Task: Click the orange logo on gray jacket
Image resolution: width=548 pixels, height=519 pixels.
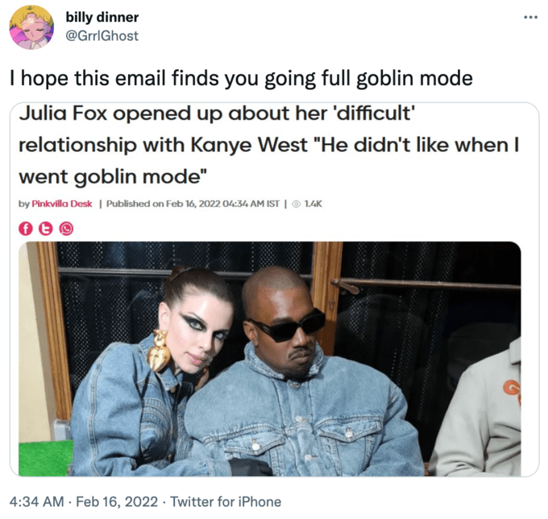Action: click(x=513, y=391)
